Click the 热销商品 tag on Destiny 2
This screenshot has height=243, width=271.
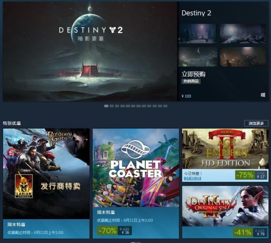tap(191, 81)
